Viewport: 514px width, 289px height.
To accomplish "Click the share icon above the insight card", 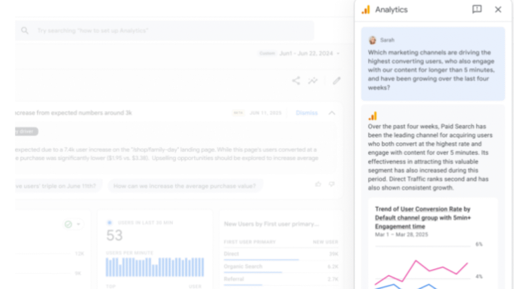I will coord(296,80).
